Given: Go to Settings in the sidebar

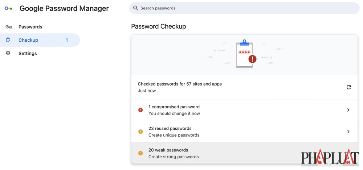Looking at the screenshot, I should pyautogui.click(x=28, y=54).
